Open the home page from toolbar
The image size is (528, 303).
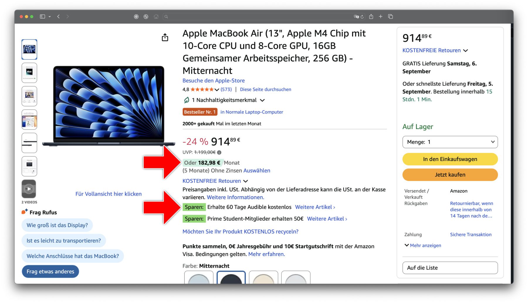point(156,17)
